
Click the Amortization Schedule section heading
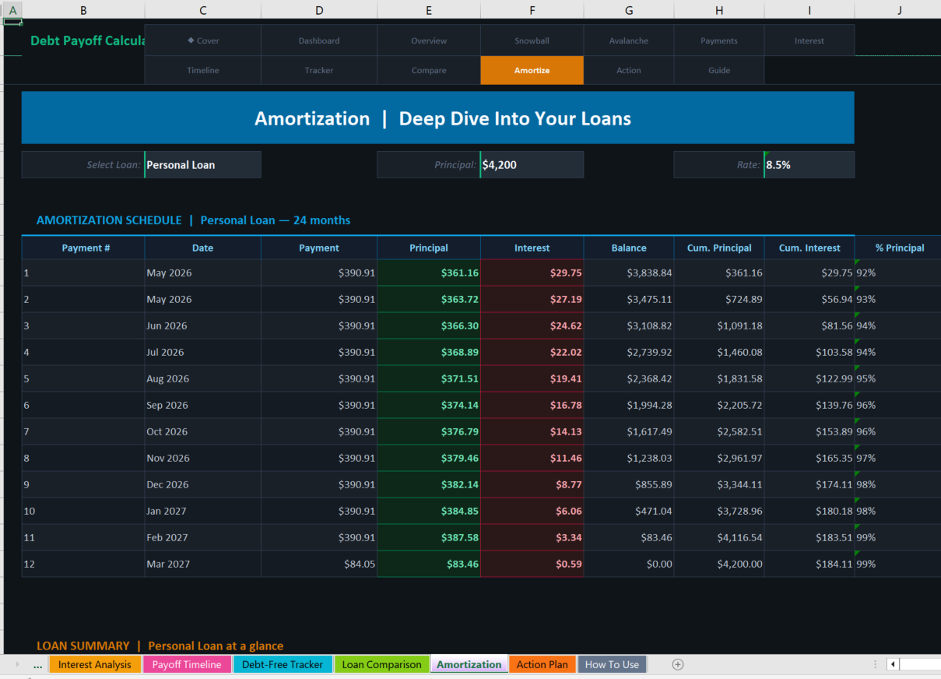(x=193, y=220)
